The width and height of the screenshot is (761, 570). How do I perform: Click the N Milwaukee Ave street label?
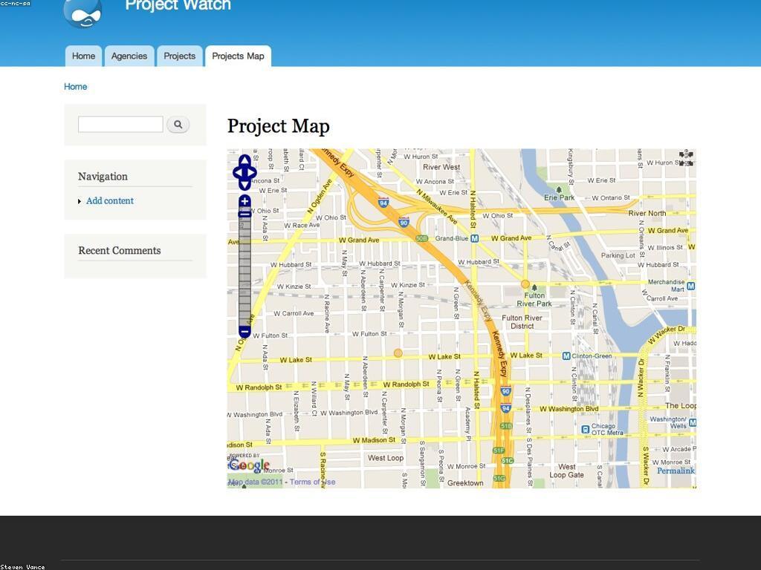pos(437,206)
